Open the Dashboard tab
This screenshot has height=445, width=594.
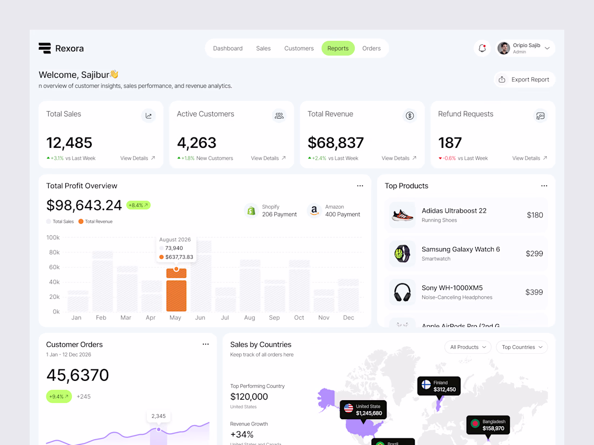[x=228, y=49]
